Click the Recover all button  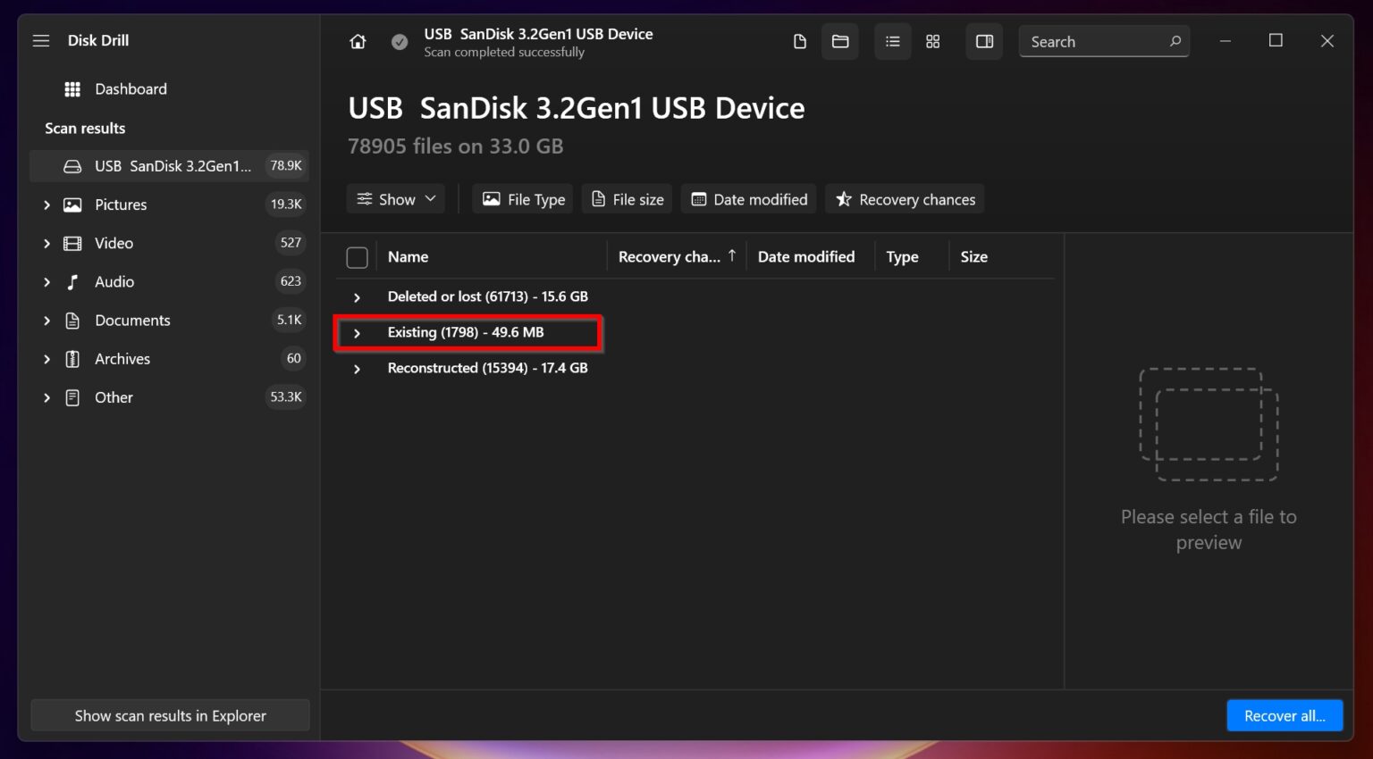(x=1285, y=715)
